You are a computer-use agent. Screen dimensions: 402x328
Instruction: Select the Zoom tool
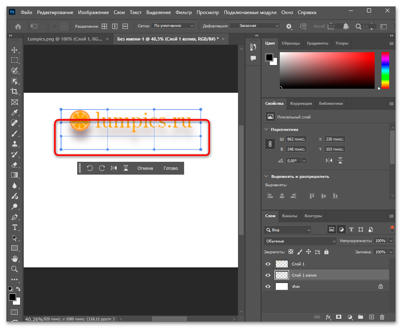point(14,269)
